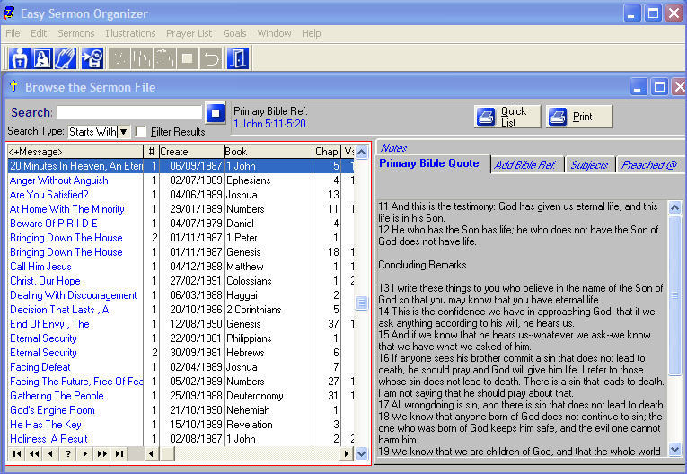Click the sermon list vertical scrollbar thumb

362,303
